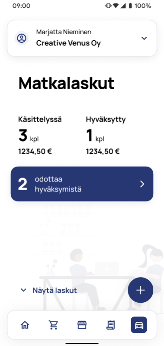Click the Näytä laskut link

[x=55, y=290]
